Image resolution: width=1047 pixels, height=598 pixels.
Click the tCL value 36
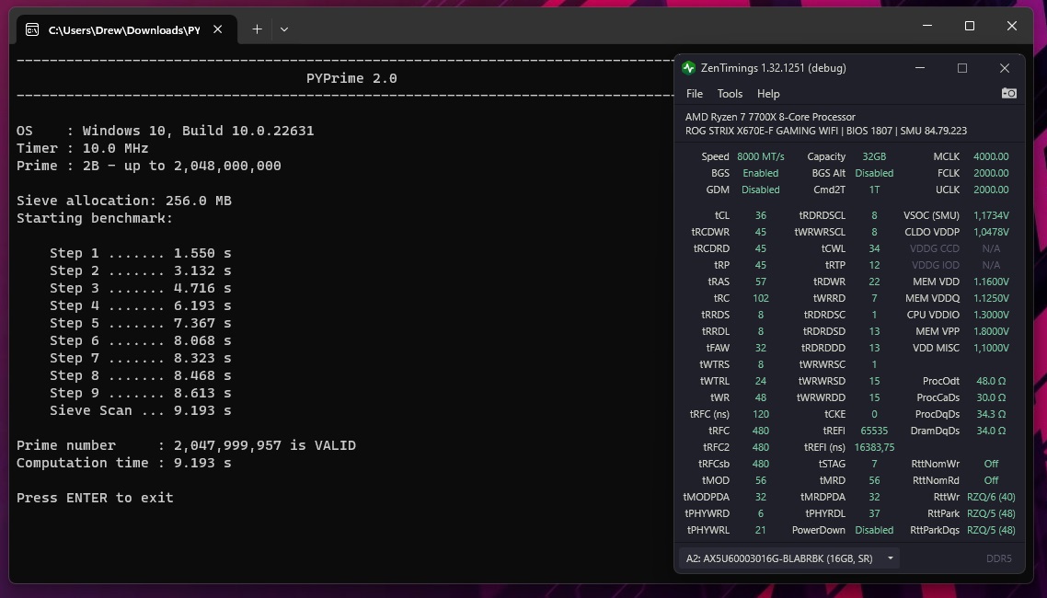[761, 215]
